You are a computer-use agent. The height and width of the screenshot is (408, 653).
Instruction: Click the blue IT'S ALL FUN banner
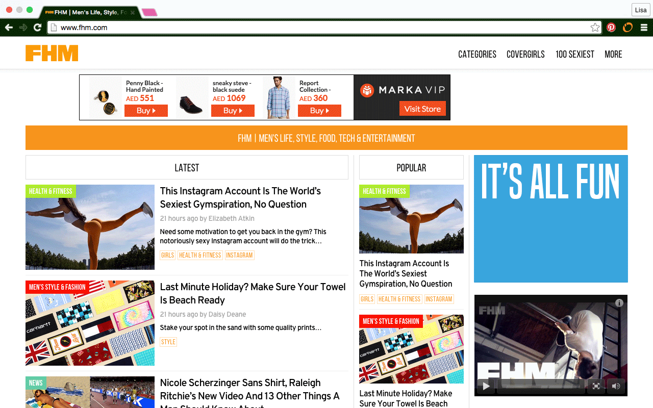pyautogui.click(x=551, y=219)
